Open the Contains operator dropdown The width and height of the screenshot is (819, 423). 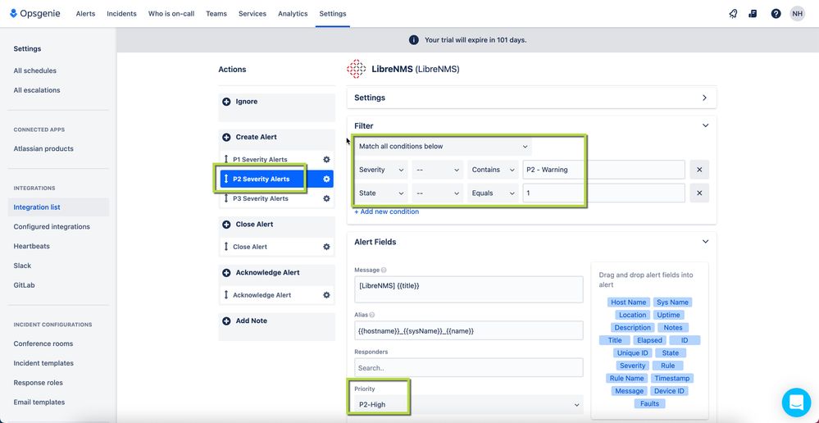493,170
